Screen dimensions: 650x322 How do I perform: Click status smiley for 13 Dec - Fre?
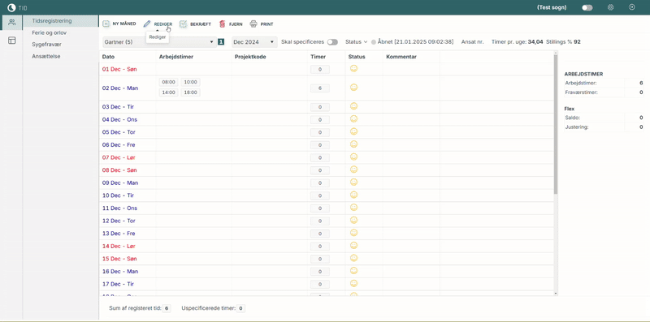[353, 233]
